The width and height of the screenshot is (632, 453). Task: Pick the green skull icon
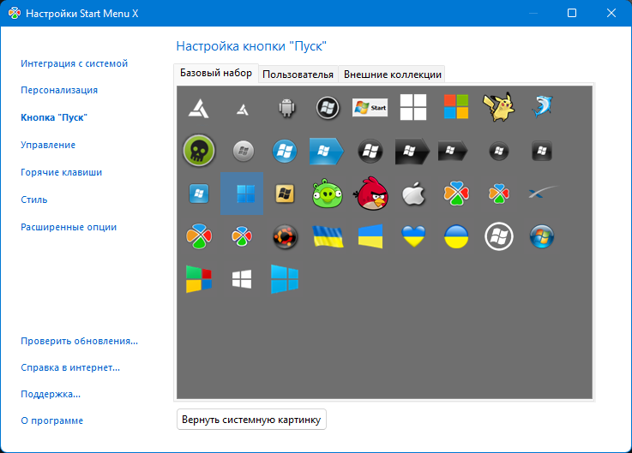point(199,151)
